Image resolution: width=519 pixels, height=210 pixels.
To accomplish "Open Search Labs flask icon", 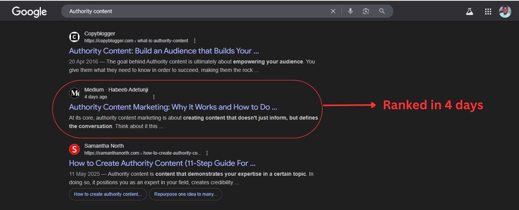I will pyautogui.click(x=469, y=12).
